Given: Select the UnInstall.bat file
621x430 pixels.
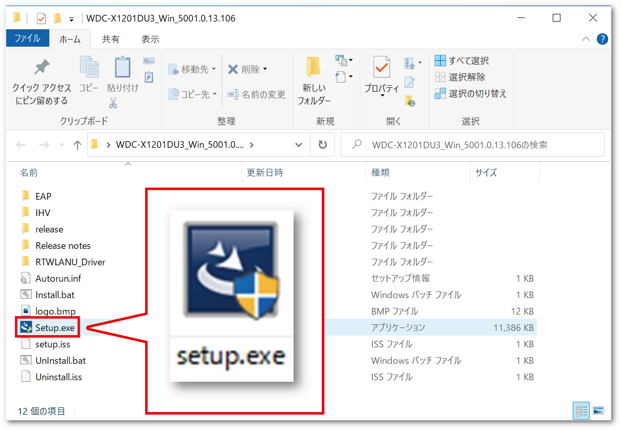Looking at the screenshot, I should [x=61, y=360].
